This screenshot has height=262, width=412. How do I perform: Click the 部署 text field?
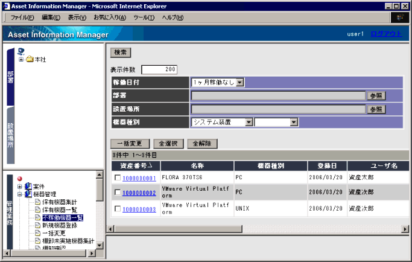pos(278,95)
